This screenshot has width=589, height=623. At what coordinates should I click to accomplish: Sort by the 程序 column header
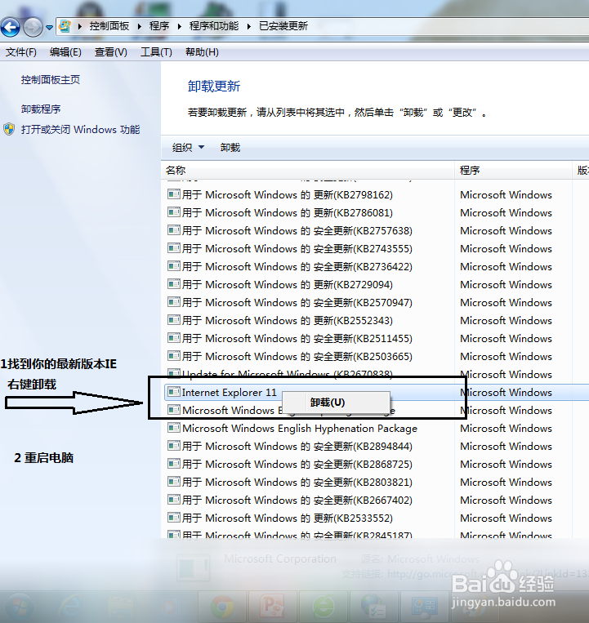point(513,171)
